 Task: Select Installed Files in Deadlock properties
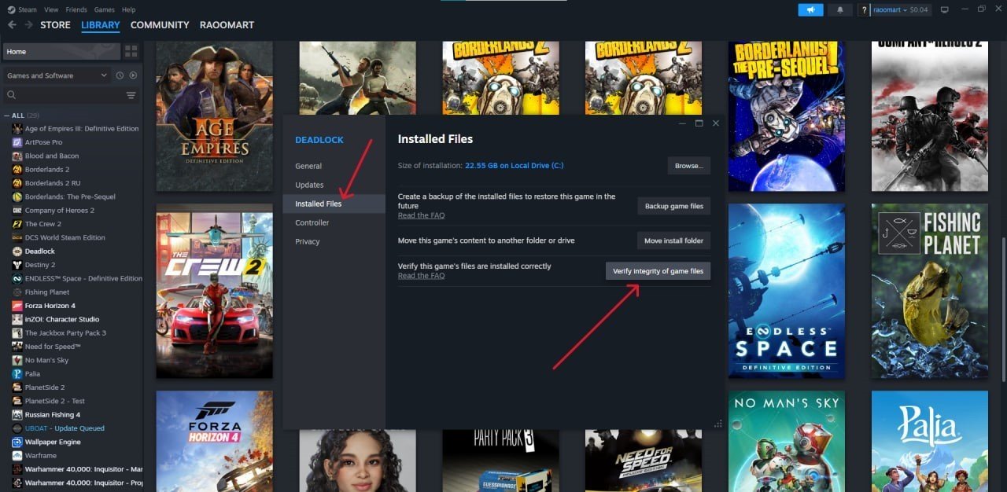(334, 204)
